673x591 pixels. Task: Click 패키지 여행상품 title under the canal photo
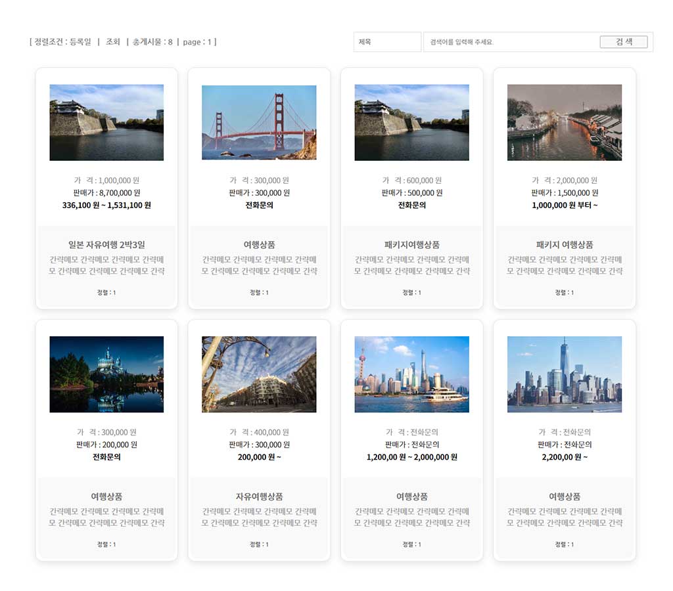click(565, 245)
